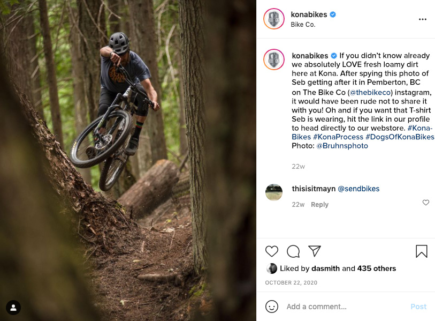Open comments with the speech bubble icon
The width and height of the screenshot is (435, 321).
pos(293,251)
